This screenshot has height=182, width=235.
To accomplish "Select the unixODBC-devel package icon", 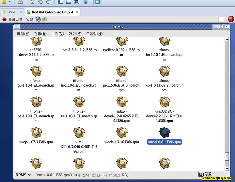I will [164, 102].
